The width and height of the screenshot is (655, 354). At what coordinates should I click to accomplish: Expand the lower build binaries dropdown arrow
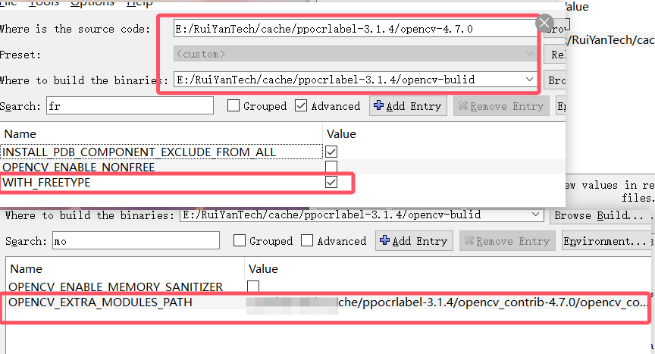[535, 215]
